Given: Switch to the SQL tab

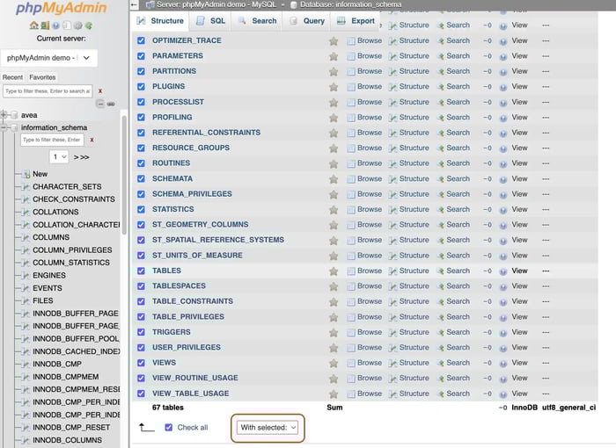Looking at the screenshot, I should pyautogui.click(x=210, y=20).
